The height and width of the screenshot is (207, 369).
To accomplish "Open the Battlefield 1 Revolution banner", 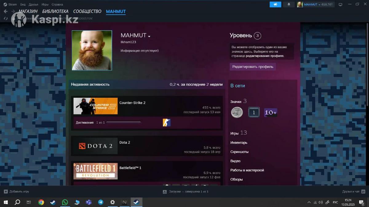I will (95, 171).
